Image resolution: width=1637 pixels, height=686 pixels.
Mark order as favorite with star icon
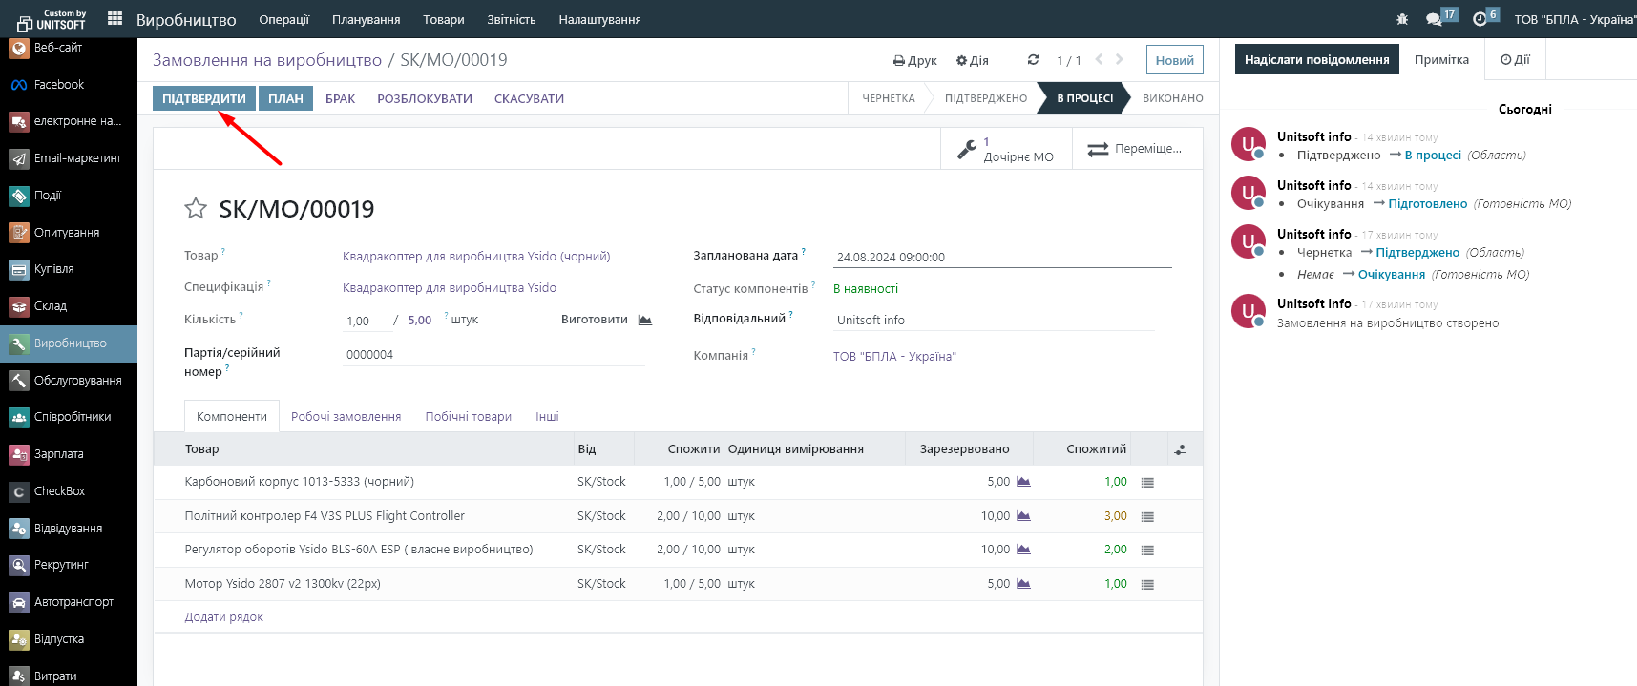tap(196, 209)
